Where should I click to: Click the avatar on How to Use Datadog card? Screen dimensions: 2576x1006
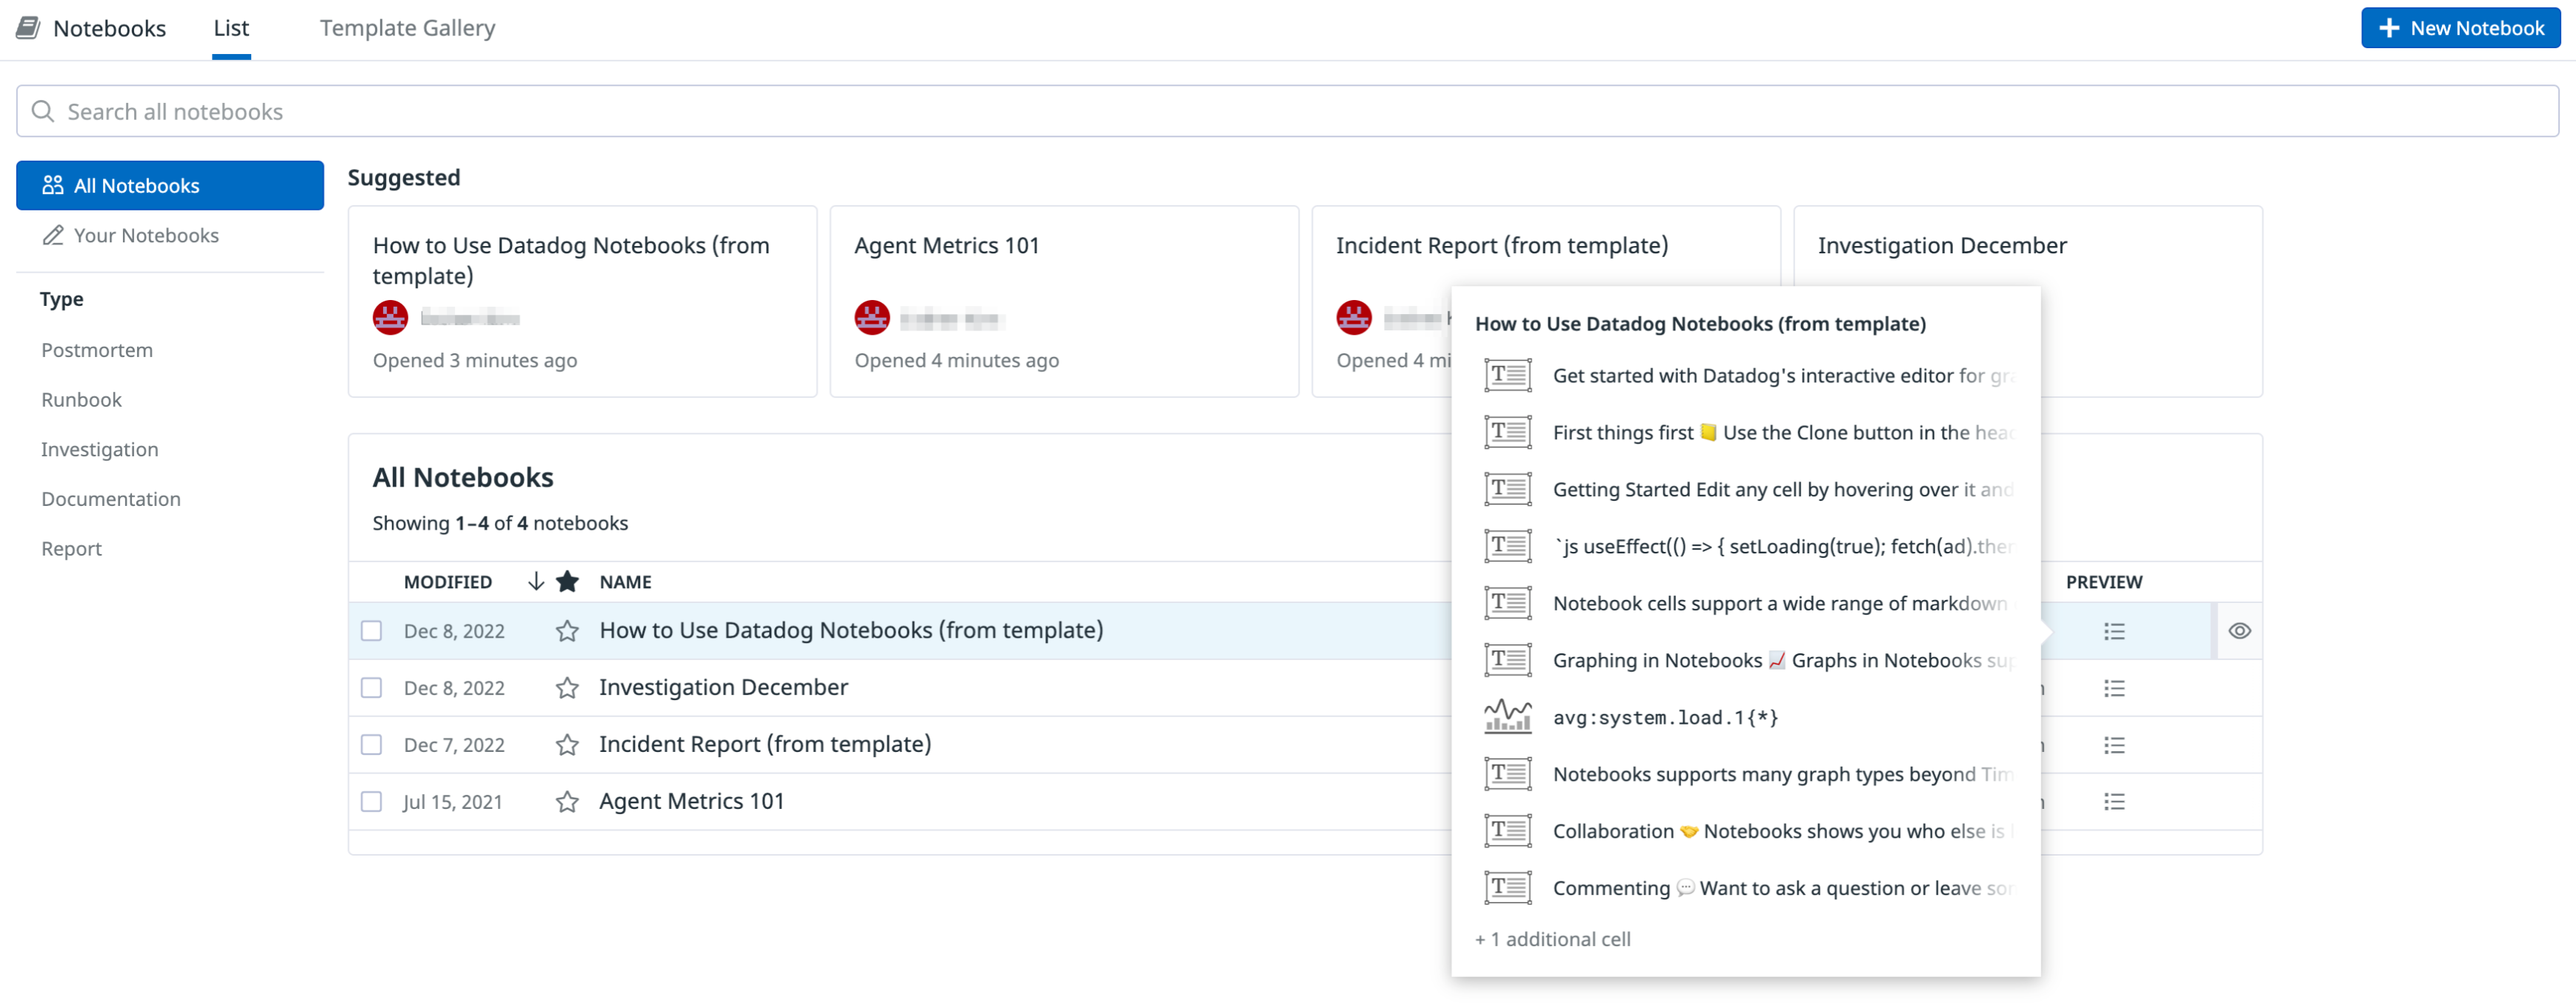[x=390, y=318]
